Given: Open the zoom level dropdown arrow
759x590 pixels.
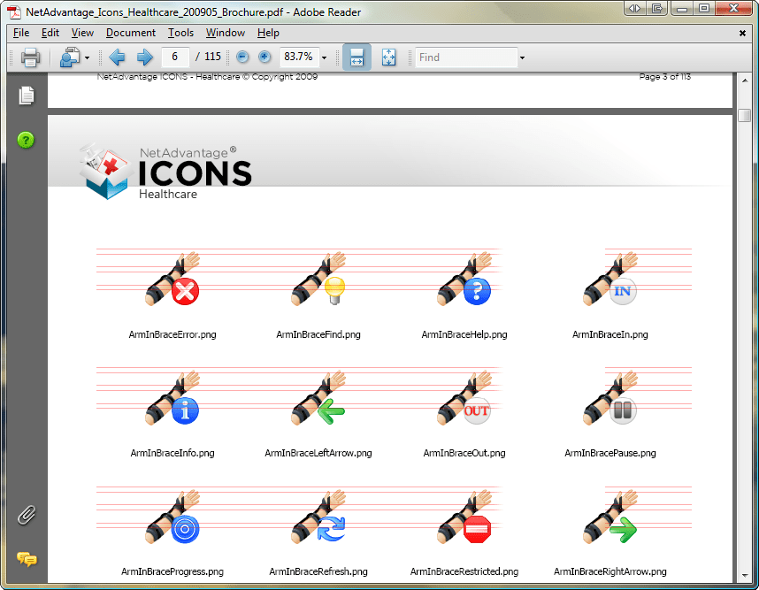Looking at the screenshot, I should click(325, 57).
